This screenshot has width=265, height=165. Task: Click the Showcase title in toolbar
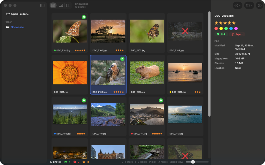click(x=82, y=4)
